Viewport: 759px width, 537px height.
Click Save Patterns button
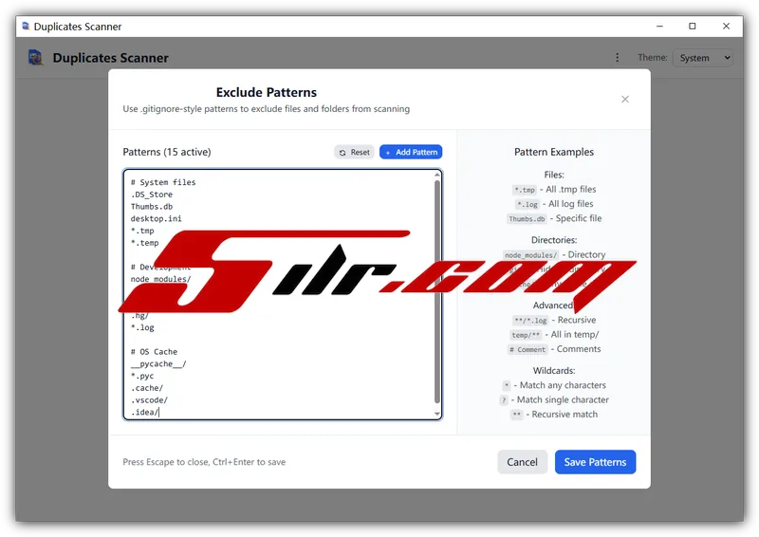pyautogui.click(x=596, y=462)
